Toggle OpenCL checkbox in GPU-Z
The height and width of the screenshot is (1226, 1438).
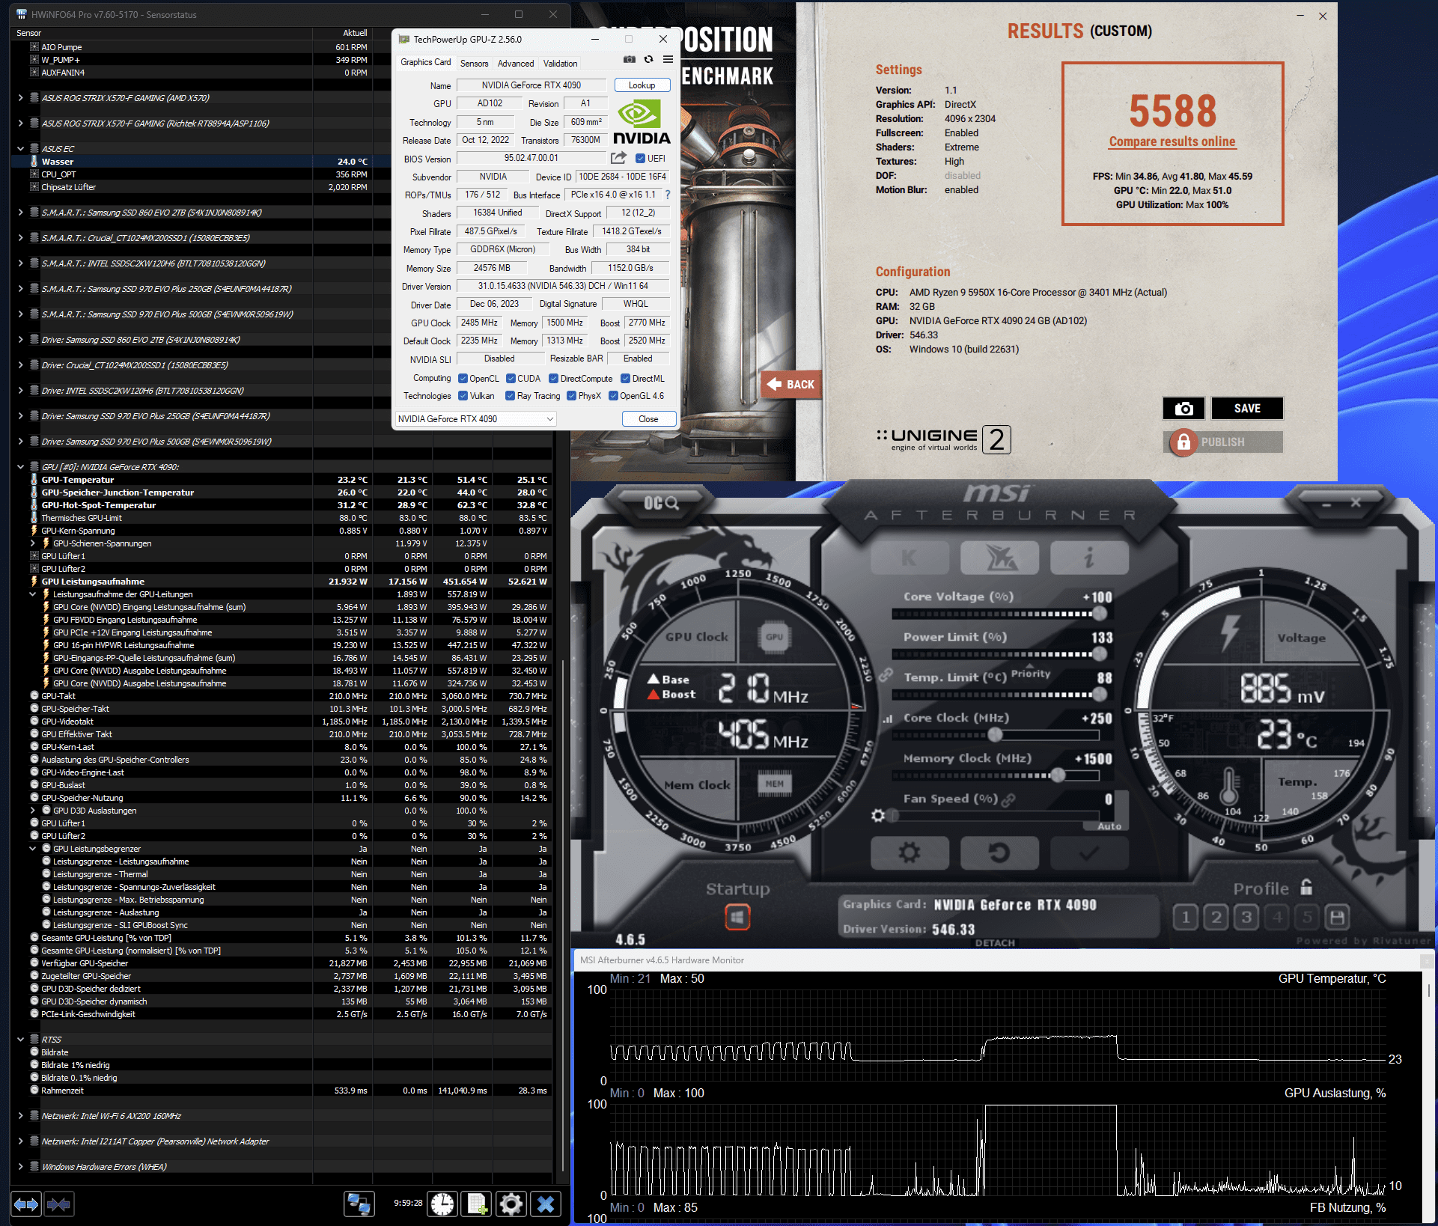point(463,379)
